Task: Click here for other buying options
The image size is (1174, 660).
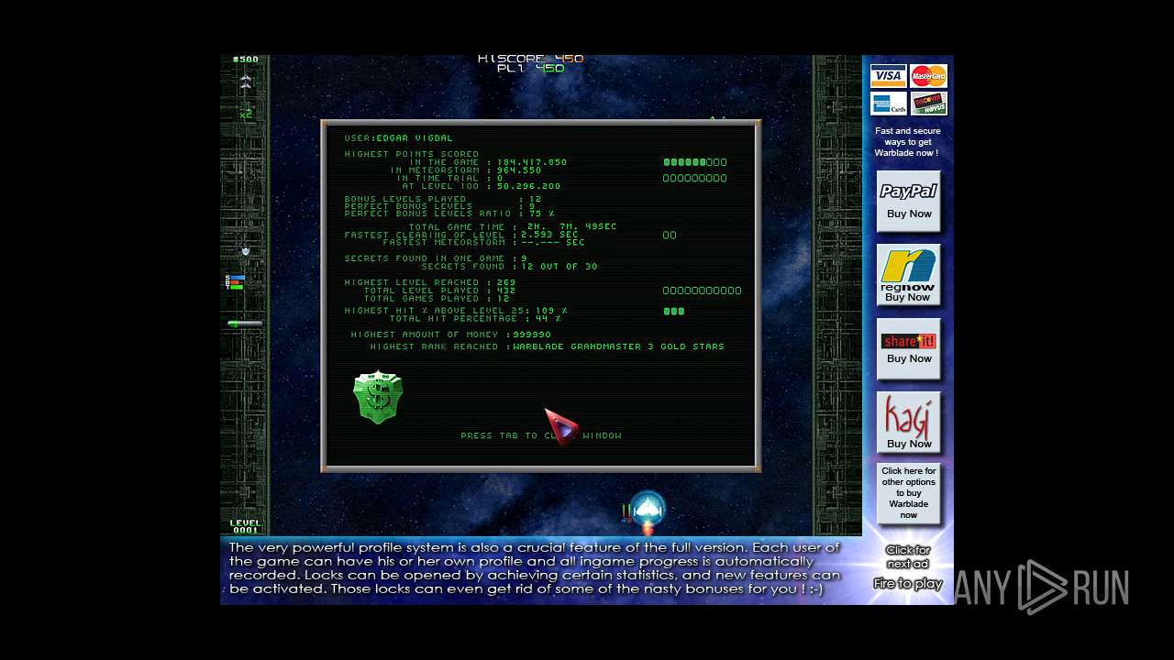Action: 908,493
